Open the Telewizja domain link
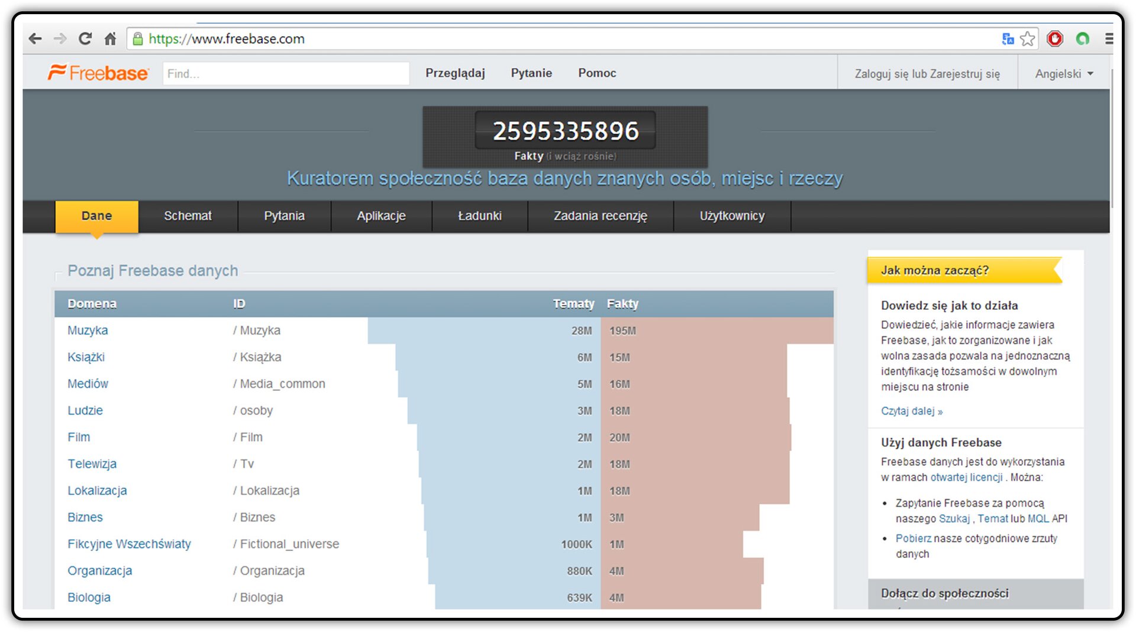1136x632 pixels. click(x=92, y=464)
